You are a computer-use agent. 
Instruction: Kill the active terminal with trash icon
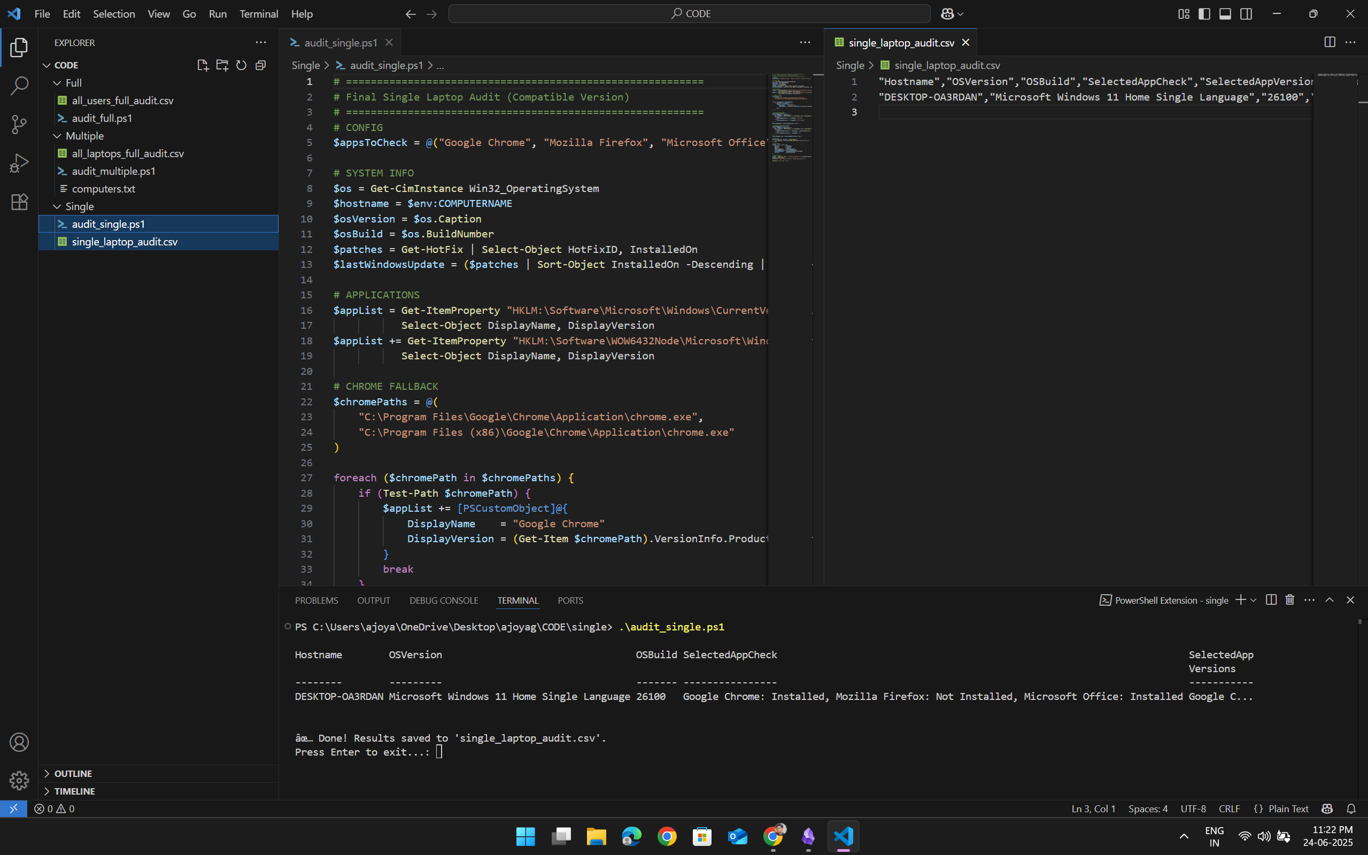(x=1289, y=600)
